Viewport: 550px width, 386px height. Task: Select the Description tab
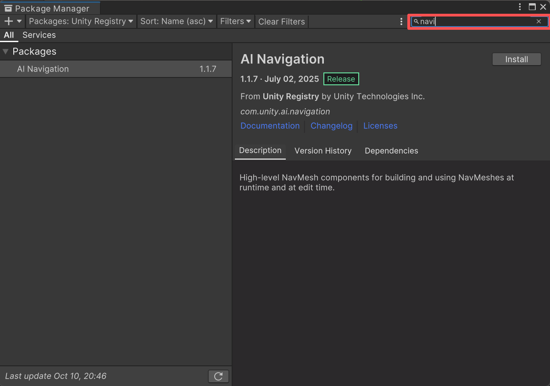pyautogui.click(x=260, y=151)
